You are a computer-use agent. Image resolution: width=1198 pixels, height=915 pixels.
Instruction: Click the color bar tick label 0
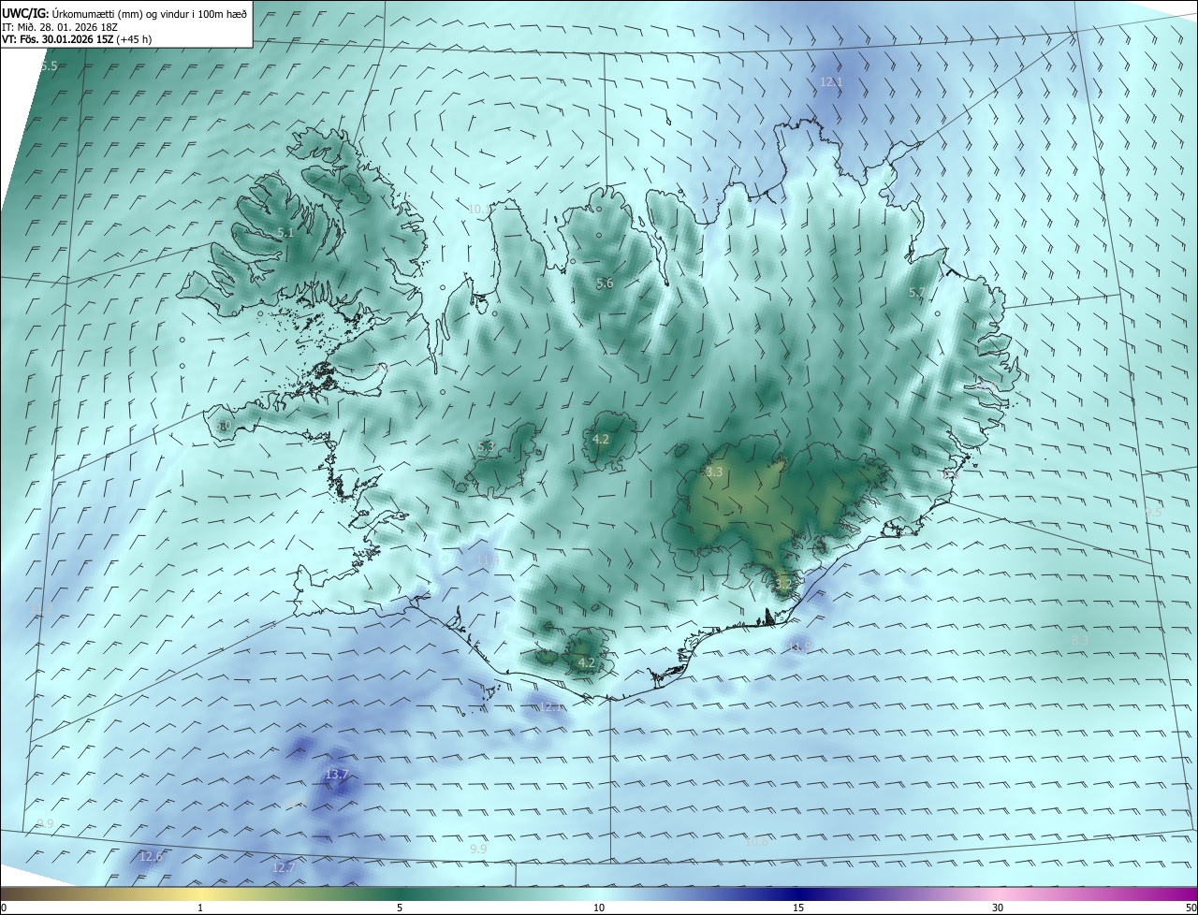point(4,908)
